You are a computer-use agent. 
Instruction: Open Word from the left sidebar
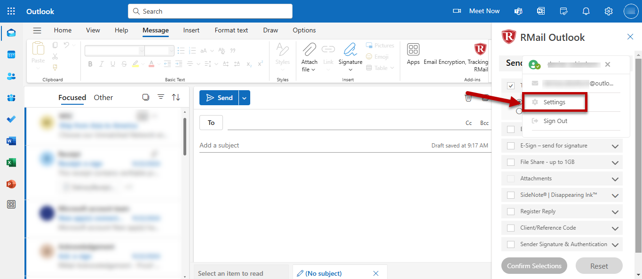(x=11, y=141)
